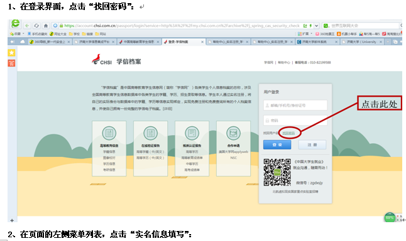
Task: Expand the 收藏 dropdown arrow
Action: [x=23, y=34]
